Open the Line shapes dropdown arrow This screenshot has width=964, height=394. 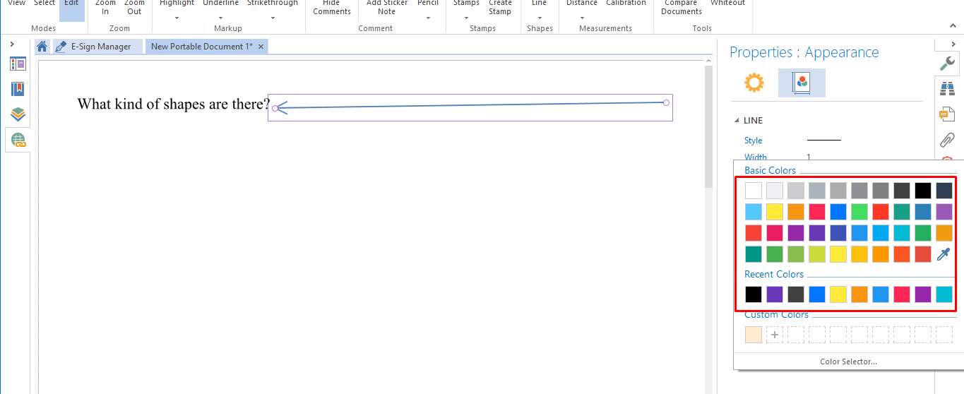(539, 18)
